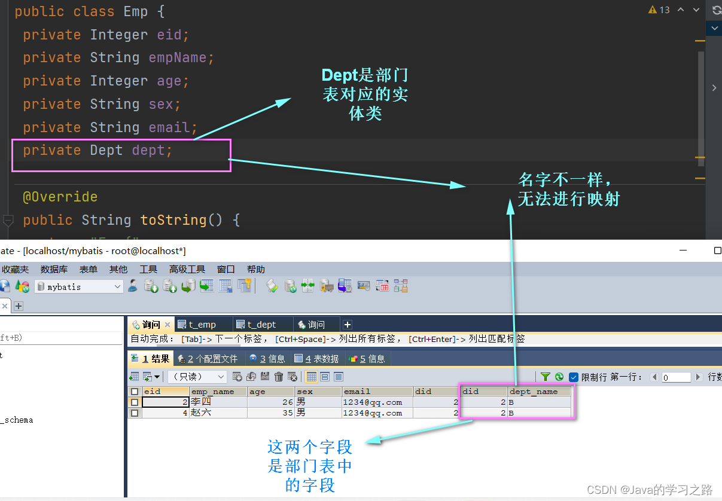Open the user manager toolbar icon
Screen dimensions: 722x501
132,286
